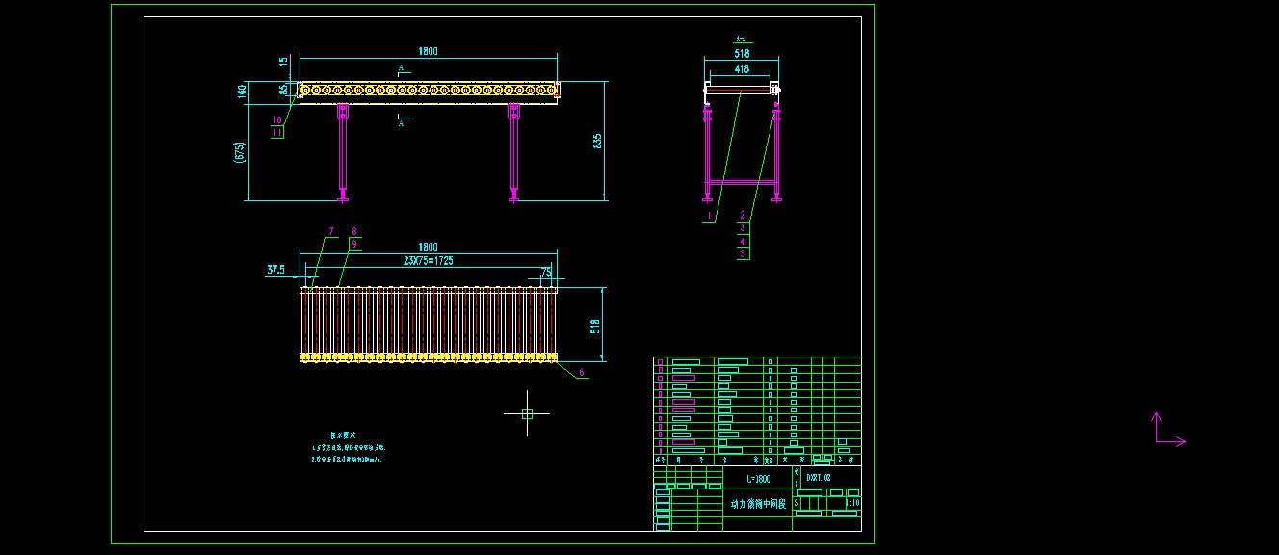Select the 418 dimension in the section view
Viewport: 1279px width, 555px height.
pyautogui.click(x=742, y=69)
